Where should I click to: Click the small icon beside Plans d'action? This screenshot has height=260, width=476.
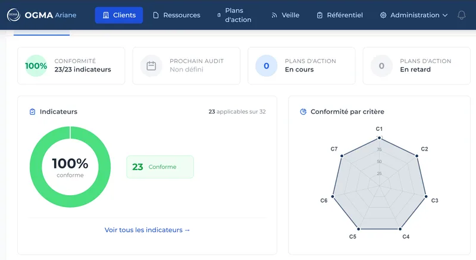coord(219,15)
